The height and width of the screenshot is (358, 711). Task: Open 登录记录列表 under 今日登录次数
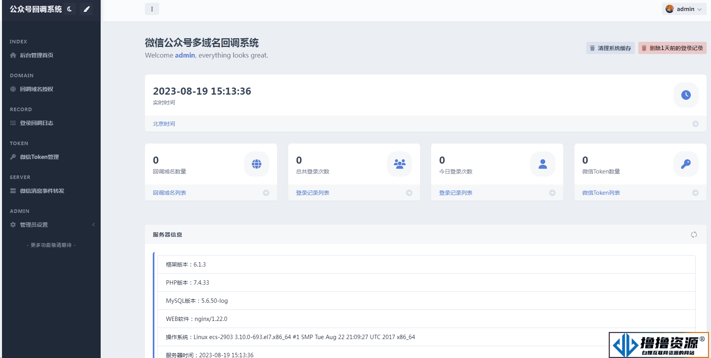pyautogui.click(x=456, y=193)
